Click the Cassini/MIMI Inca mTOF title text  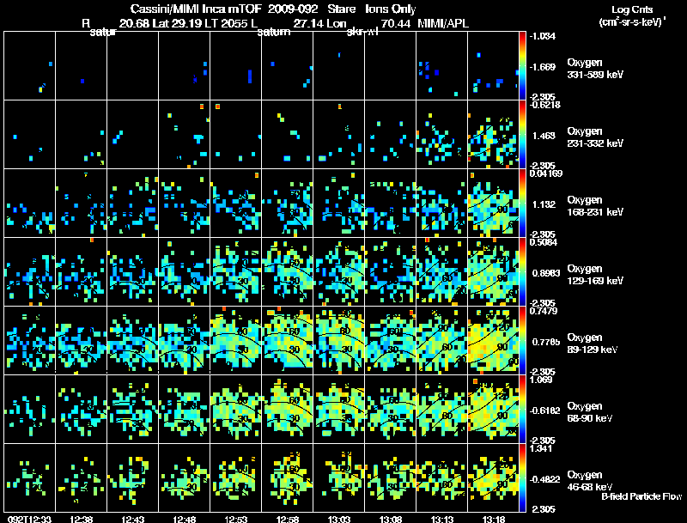pos(196,9)
